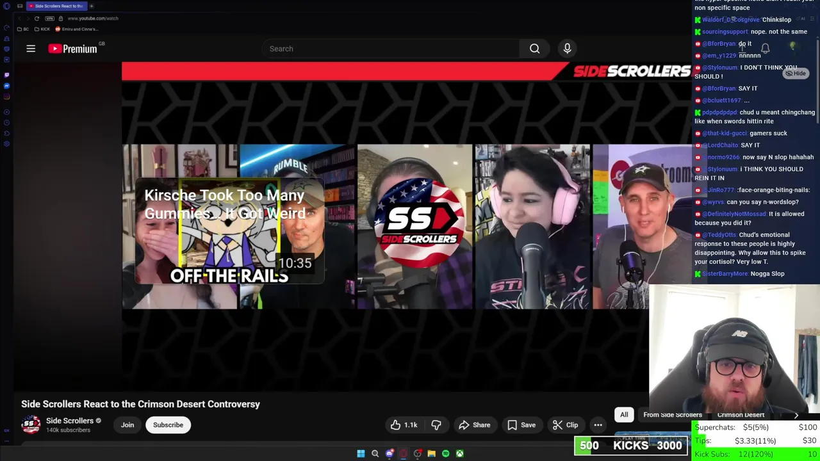This screenshot has width=820, height=461.
Task: Open the Side Scrollers channel name link
Action: 70,421
